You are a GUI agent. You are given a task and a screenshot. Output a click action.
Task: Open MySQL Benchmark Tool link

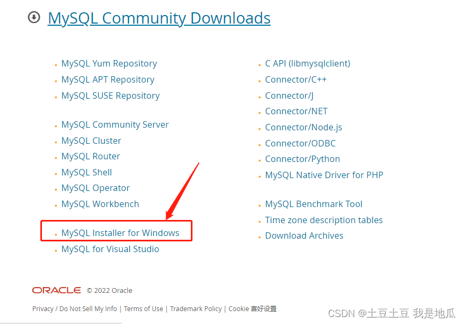point(313,204)
